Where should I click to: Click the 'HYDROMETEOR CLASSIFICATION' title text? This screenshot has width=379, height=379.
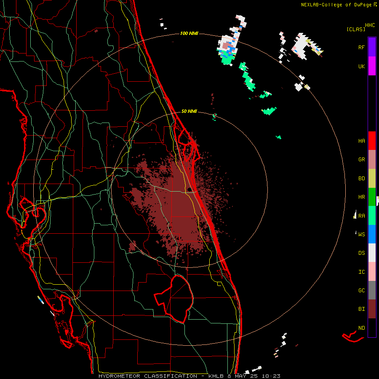148,376
